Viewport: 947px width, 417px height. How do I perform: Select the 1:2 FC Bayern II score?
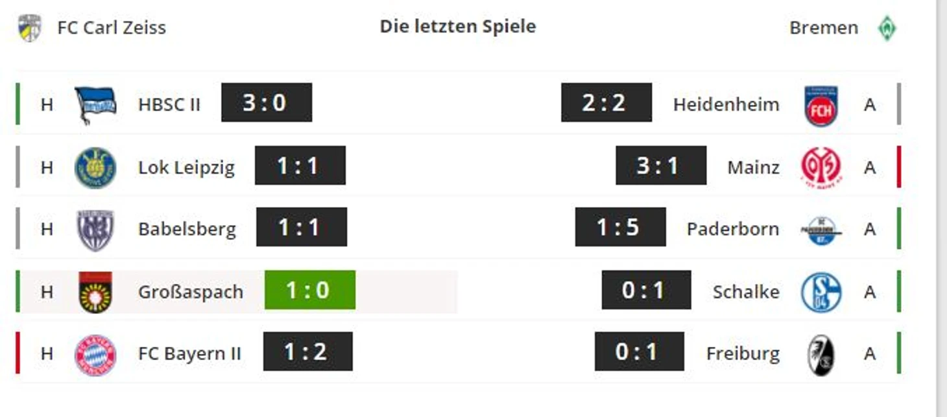308,351
